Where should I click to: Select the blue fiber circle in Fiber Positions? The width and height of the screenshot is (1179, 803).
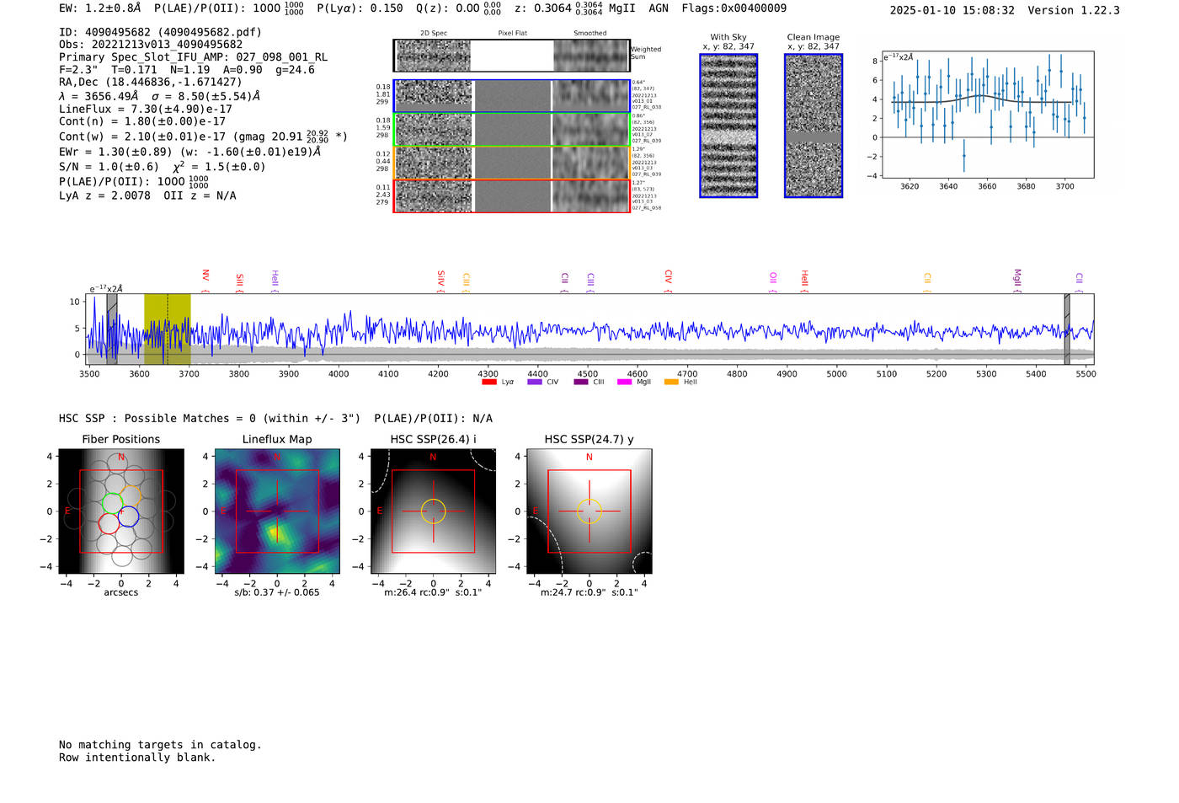tap(128, 517)
